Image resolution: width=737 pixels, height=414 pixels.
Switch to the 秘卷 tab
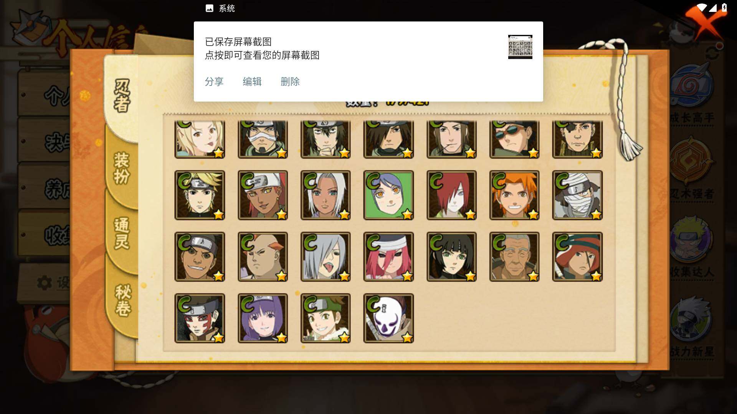click(x=123, y=300)
